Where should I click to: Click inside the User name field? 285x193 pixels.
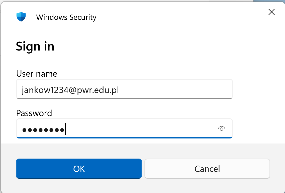click(x=100, y=89)
